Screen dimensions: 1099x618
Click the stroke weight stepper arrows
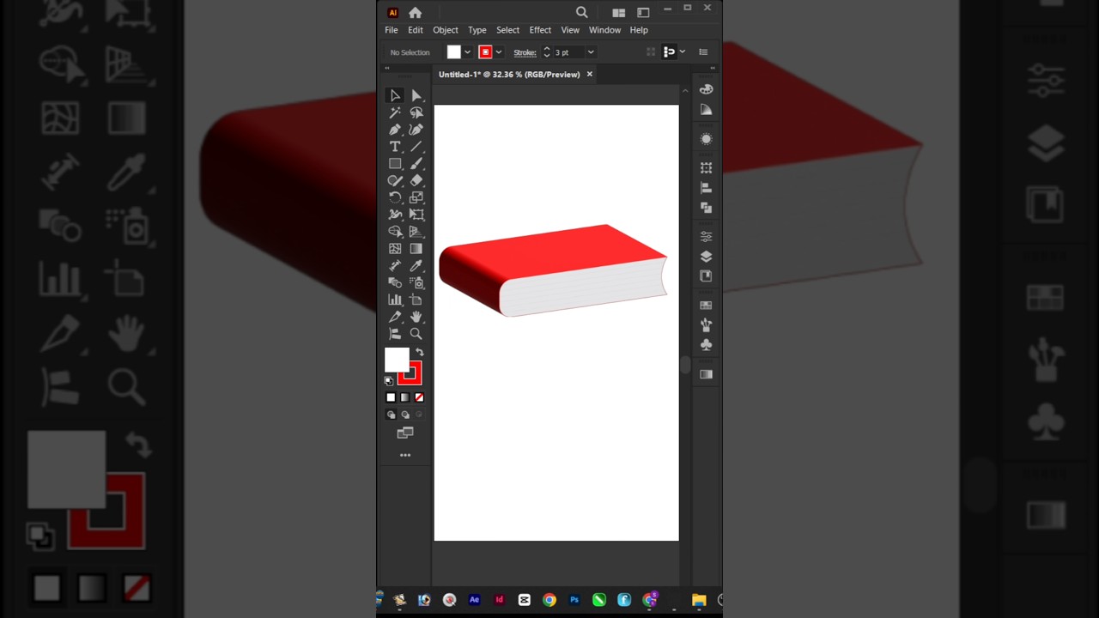pos(546,52)
